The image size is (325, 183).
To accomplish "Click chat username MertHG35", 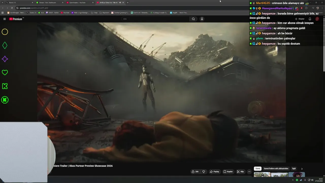I will point(263,3).
